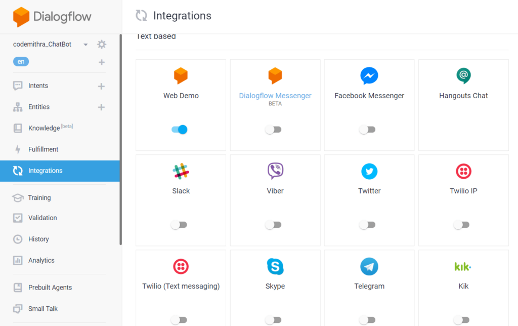The width and height of the screenshot is (518, 326).
Task: Switch on the Twitter toggle
Action: 367,225
